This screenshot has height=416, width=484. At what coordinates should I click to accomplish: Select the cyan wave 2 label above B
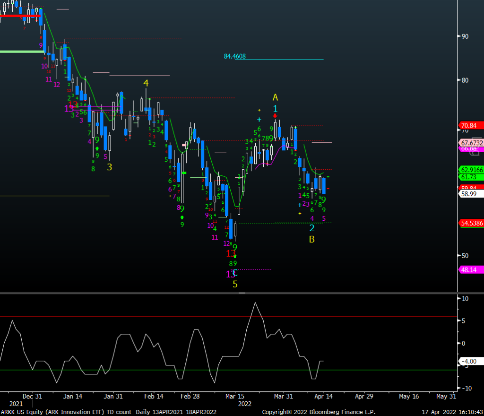click(312, 228)
